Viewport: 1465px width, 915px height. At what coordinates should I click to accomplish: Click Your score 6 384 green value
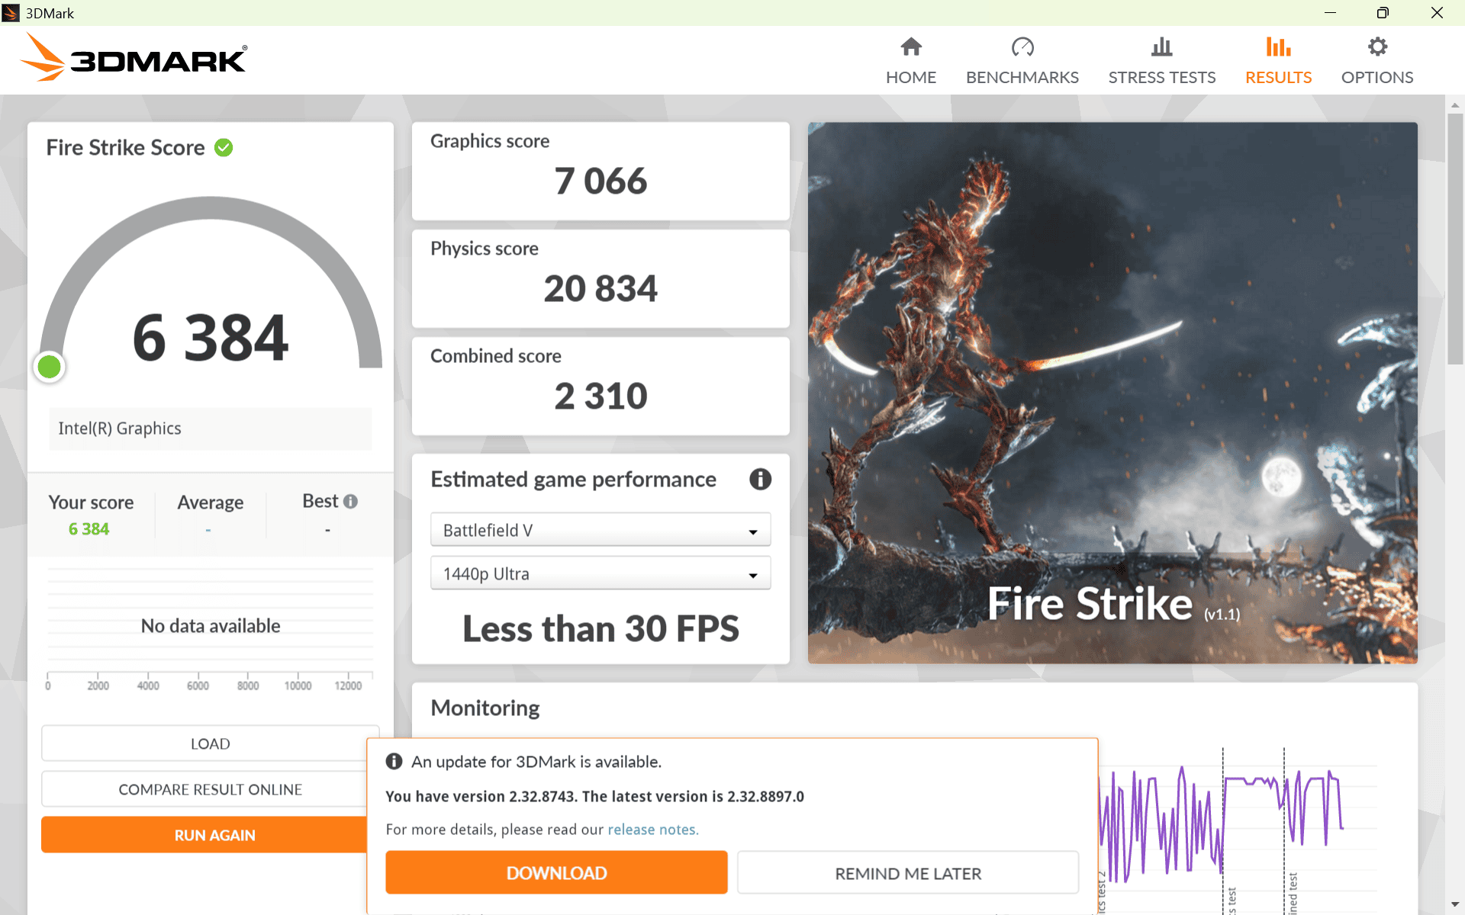pyautogui.click(x=89, y=528)
